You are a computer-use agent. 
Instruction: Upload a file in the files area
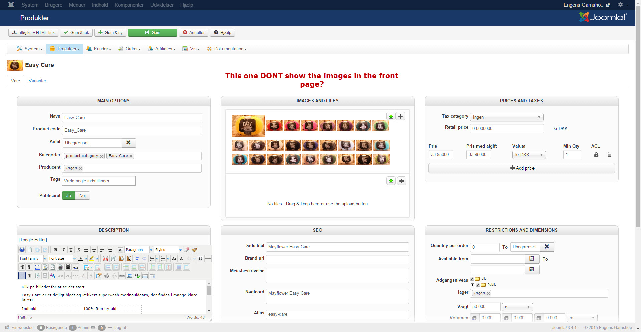click(x=391, y=181)
